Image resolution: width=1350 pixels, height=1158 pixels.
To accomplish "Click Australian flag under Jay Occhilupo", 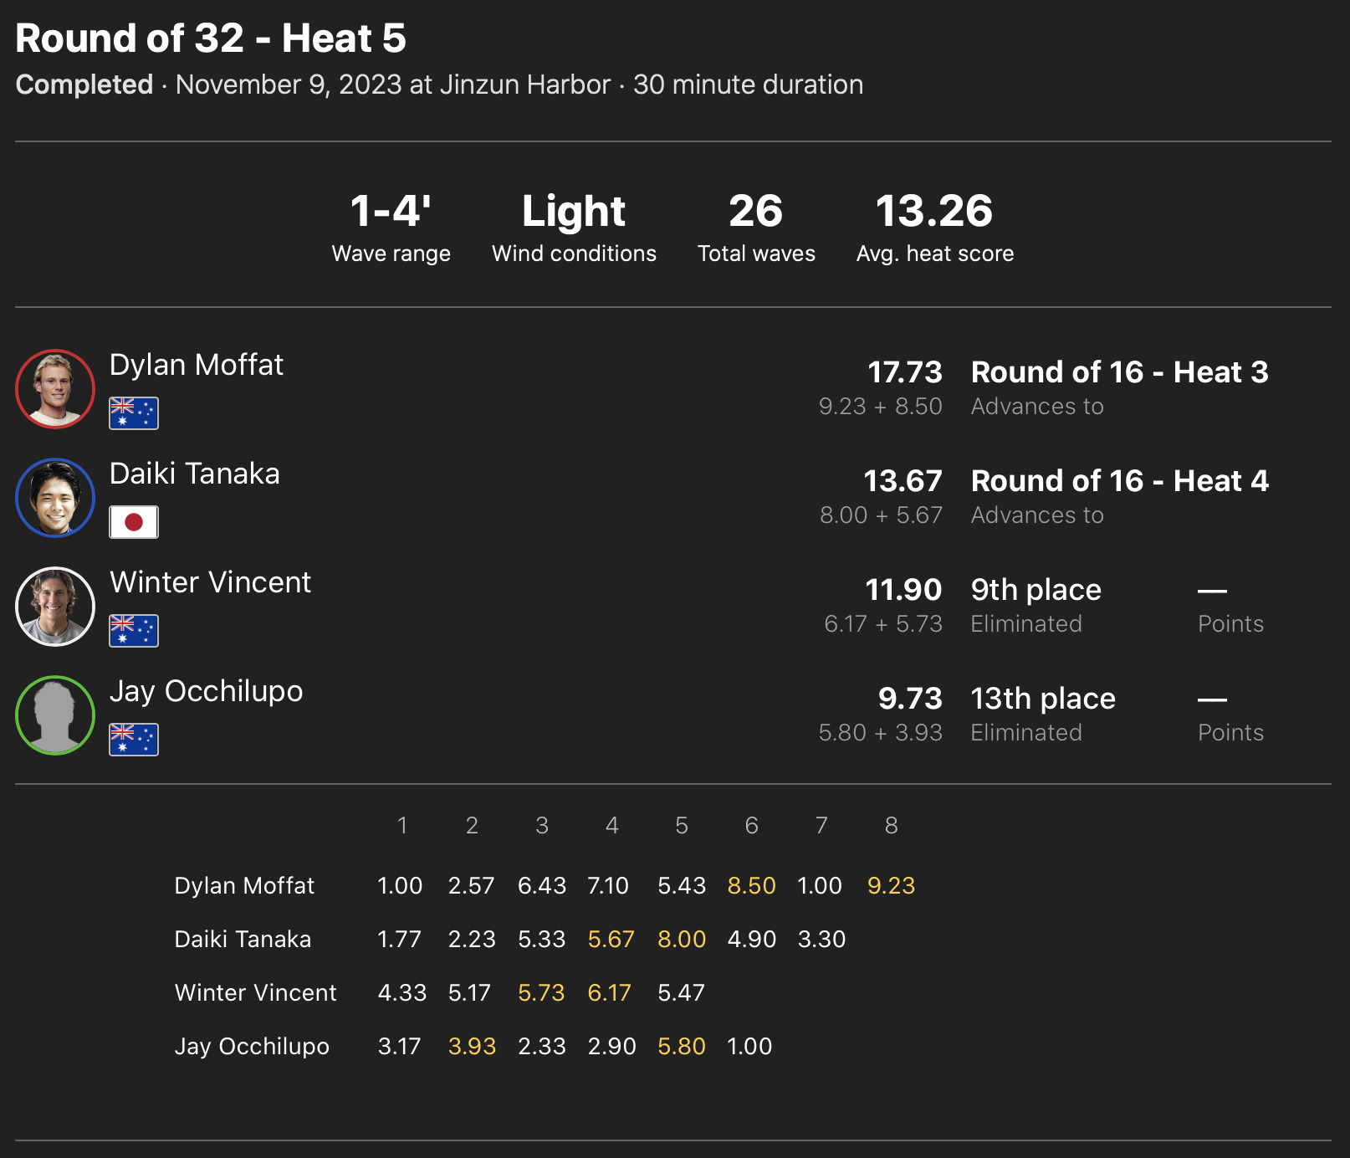I will click(x=134, y=740).
